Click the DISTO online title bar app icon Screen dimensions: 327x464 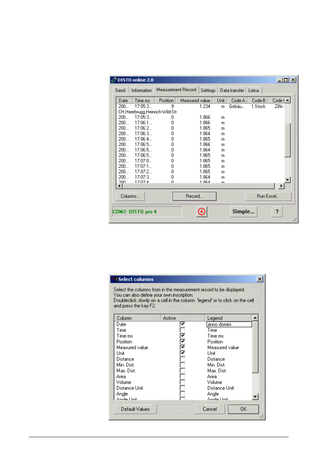point(114,80)
